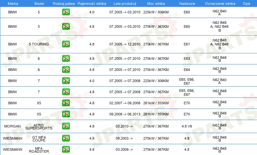Click the Pojemność silnika column header
The image size is (257, 155).
click(x=92, y=4)
